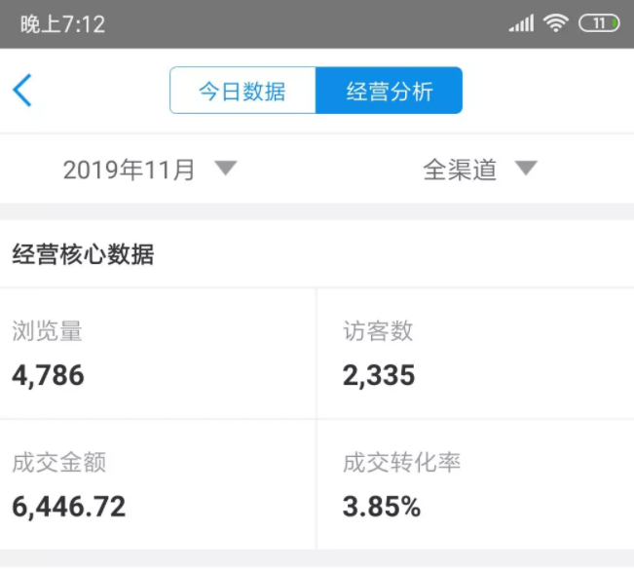This screenshot has height=569, width=634.
Task: Click the 访客数 label
Action: 378,331
